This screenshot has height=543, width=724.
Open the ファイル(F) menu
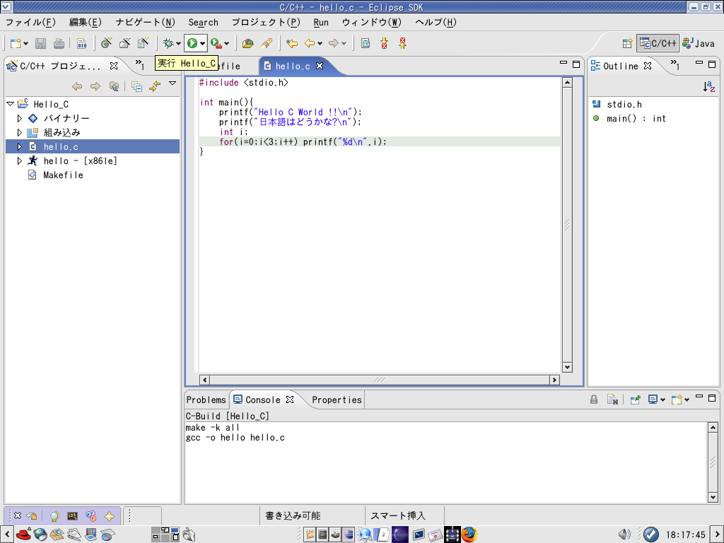30,22
